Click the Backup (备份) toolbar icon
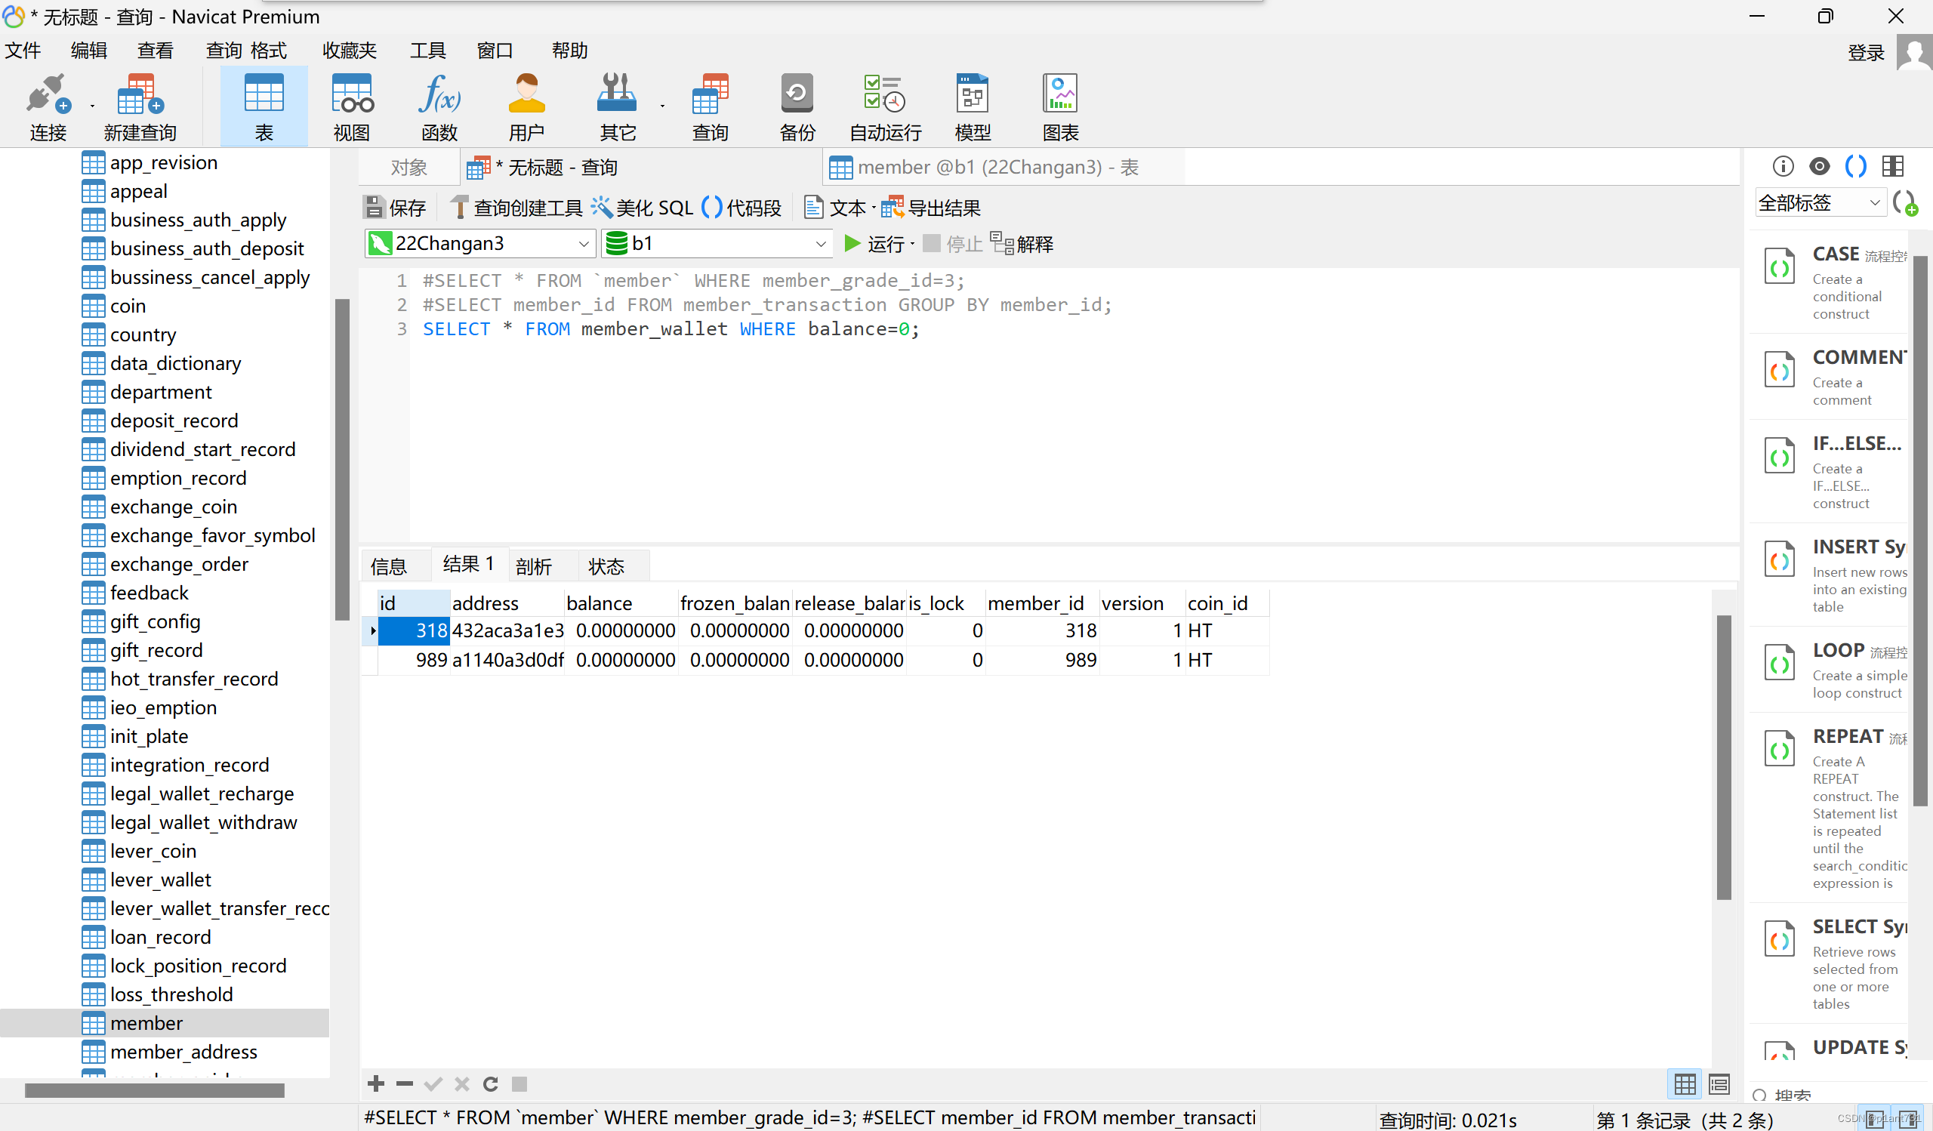1933x1131 pixels. (796, 107)
